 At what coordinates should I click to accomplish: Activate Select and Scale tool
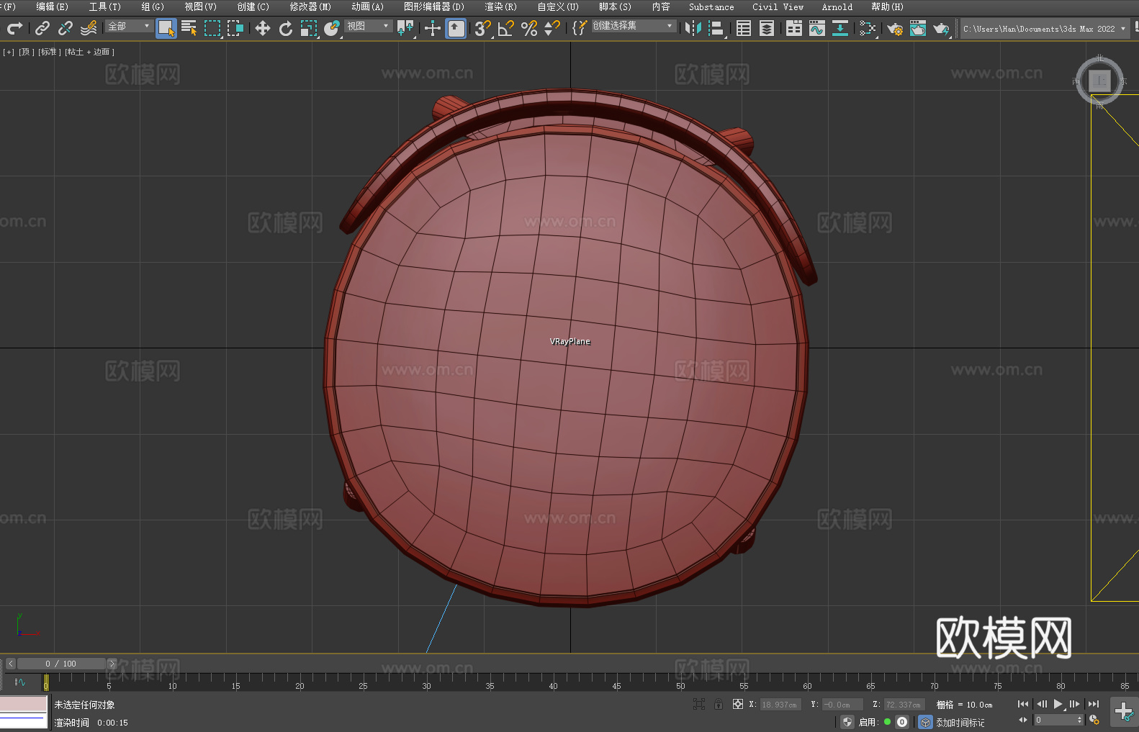(x=309, y=28)
